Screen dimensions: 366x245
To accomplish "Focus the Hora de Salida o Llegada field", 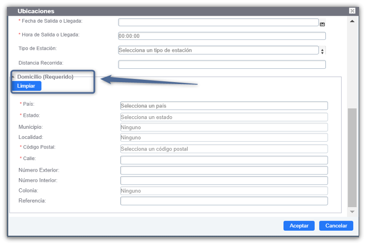I will (x=222, y=36).
